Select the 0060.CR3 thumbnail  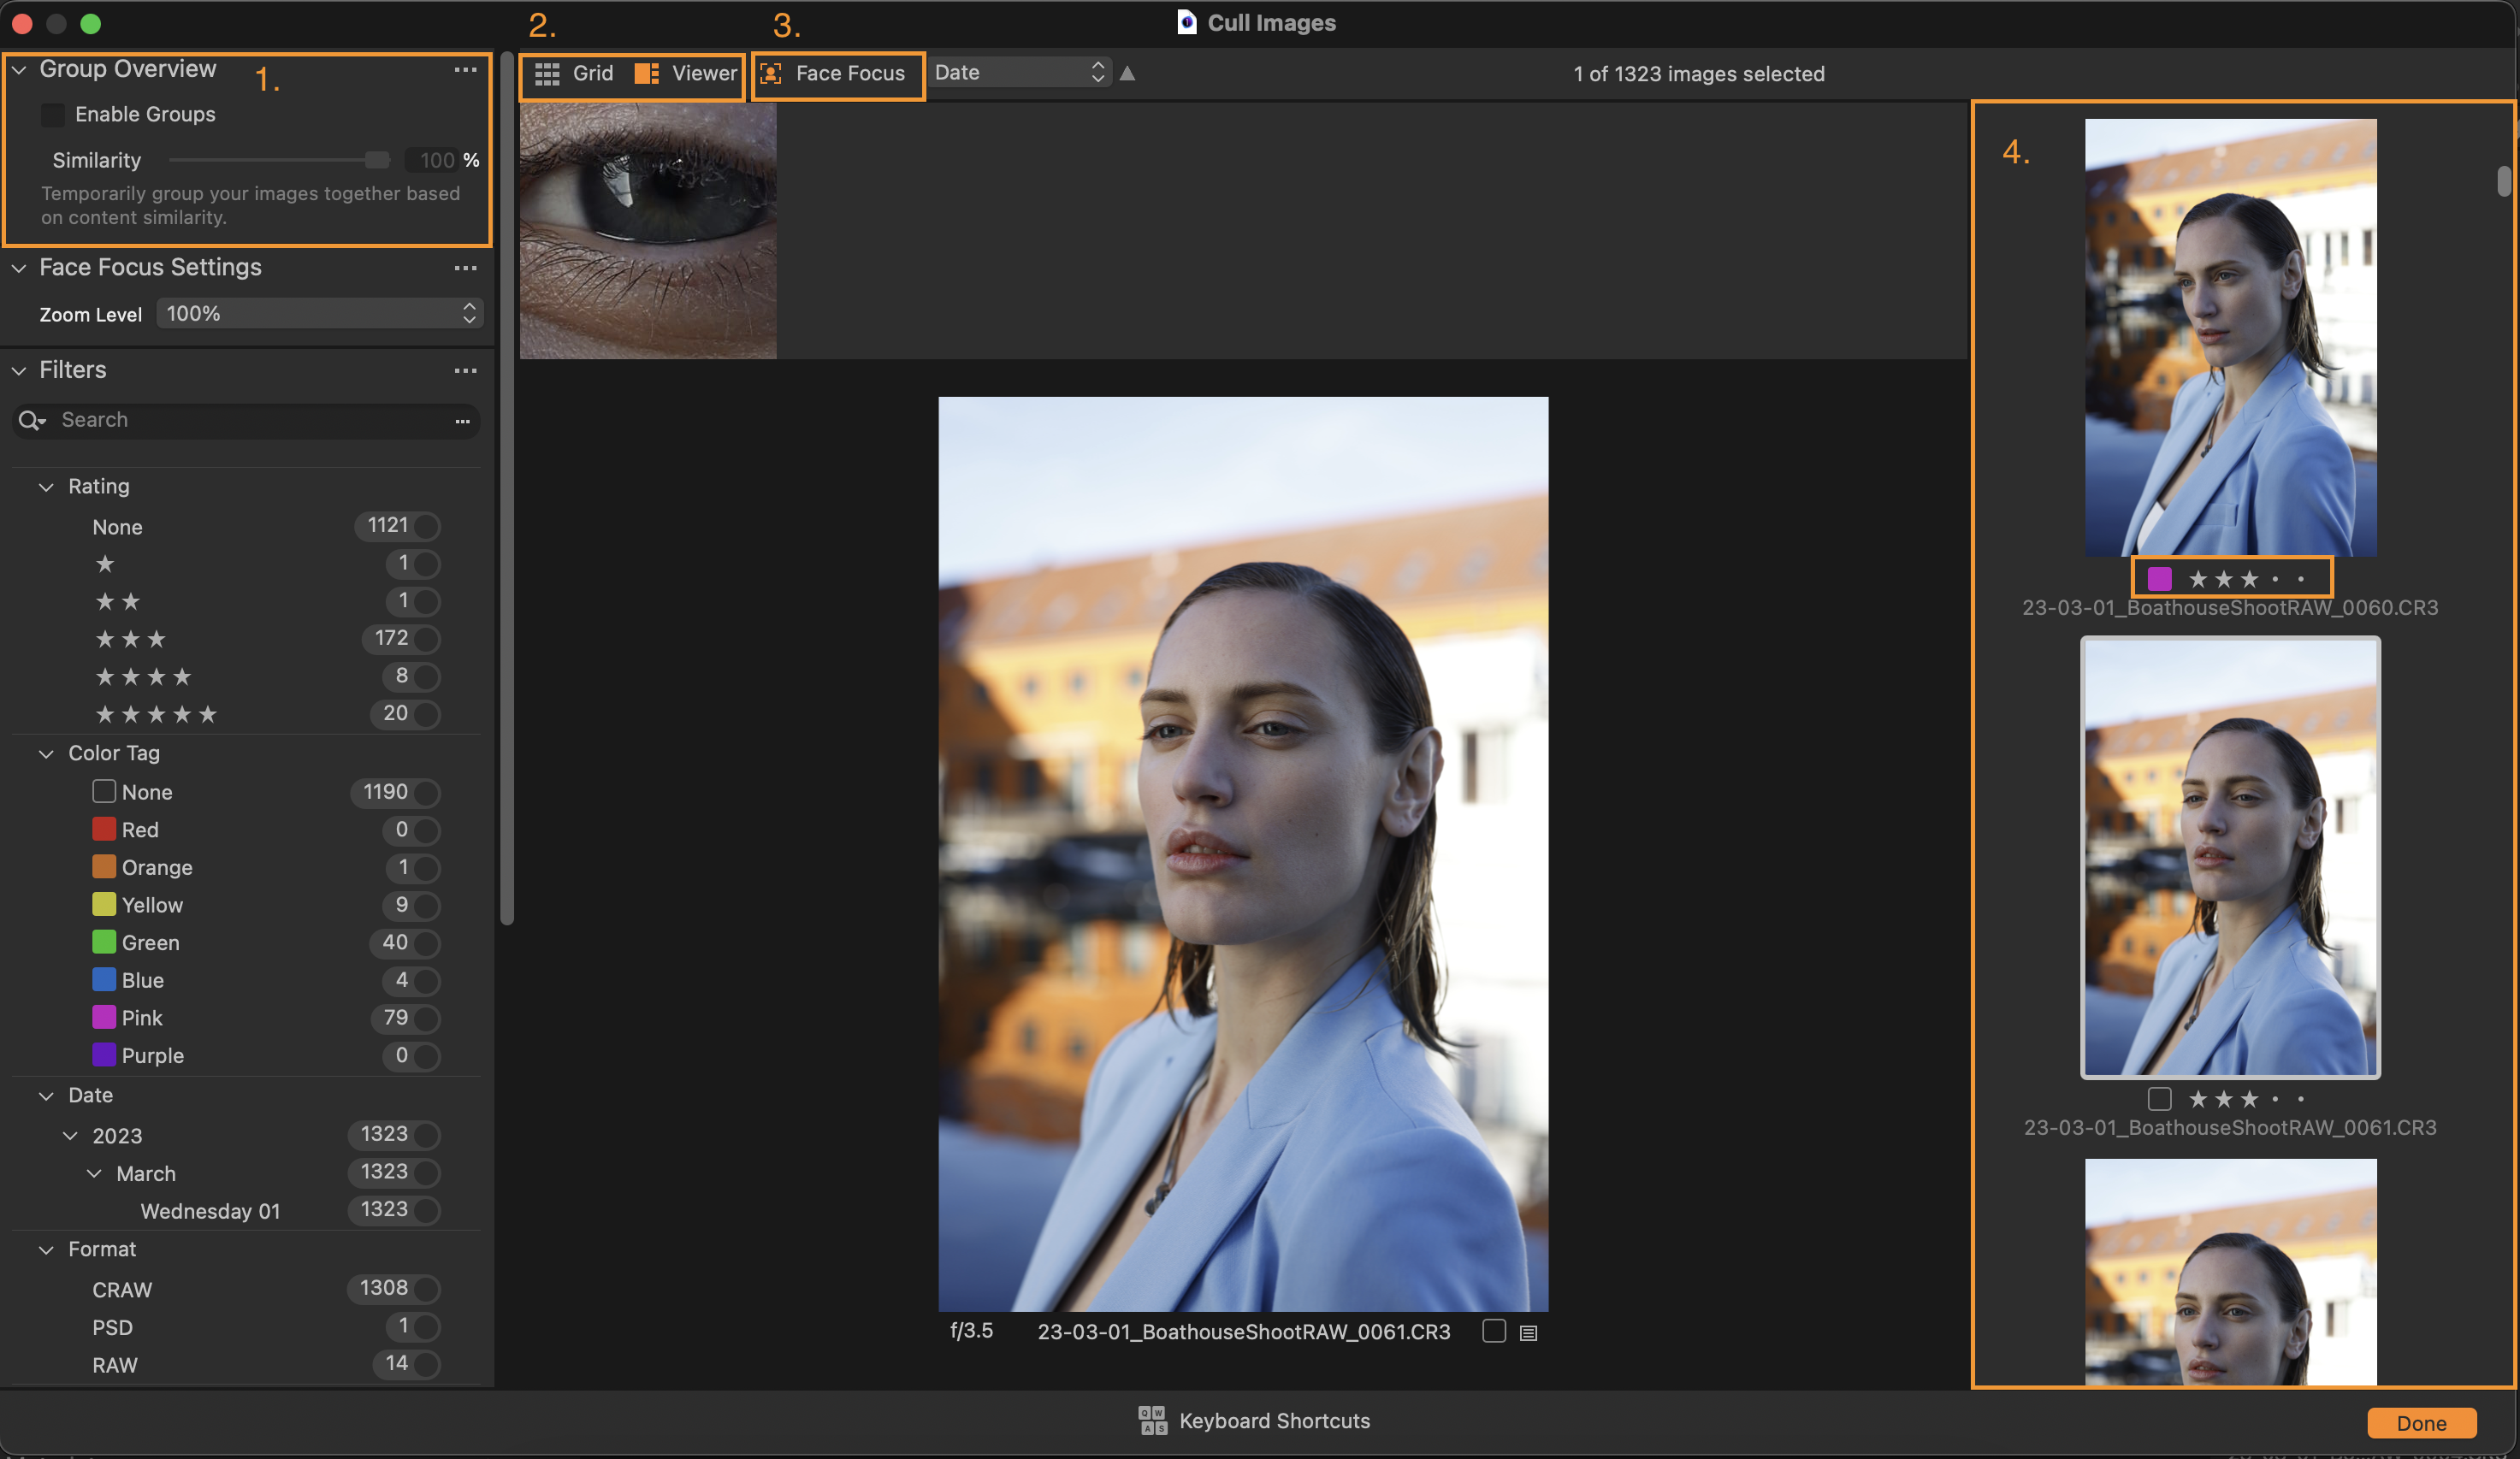[2230, 337]
